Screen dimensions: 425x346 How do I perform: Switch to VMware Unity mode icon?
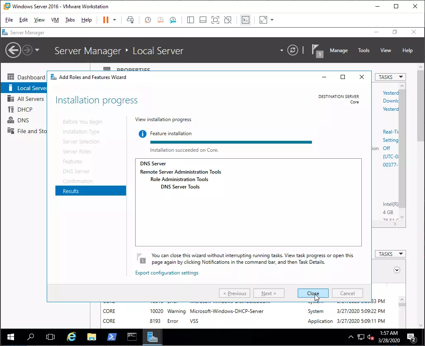[228, 20]
